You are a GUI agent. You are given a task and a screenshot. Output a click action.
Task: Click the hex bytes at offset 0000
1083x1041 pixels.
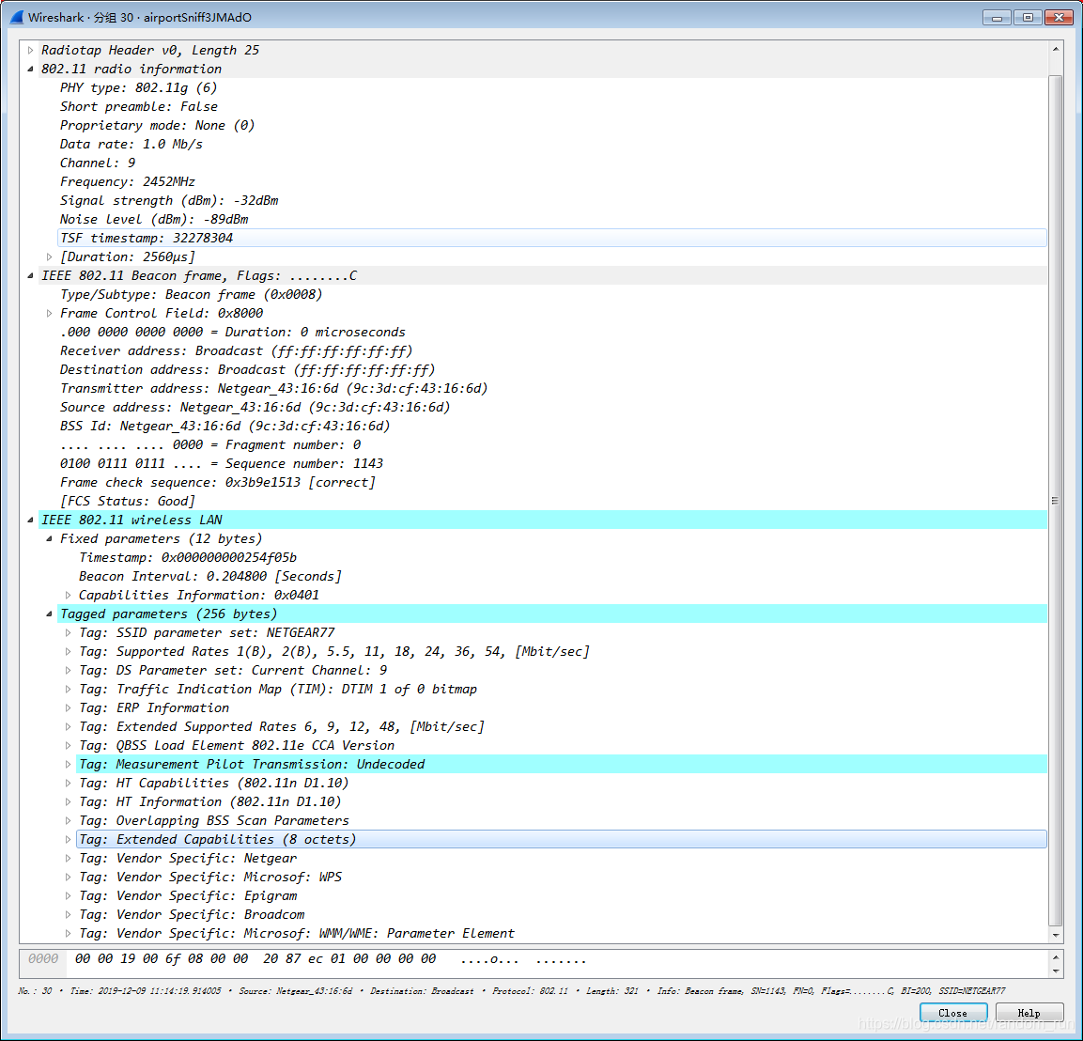[255, 959]
